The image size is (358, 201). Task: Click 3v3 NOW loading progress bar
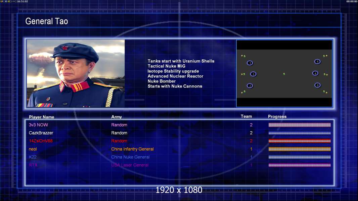pyautogui.click(x=300, y=125)
